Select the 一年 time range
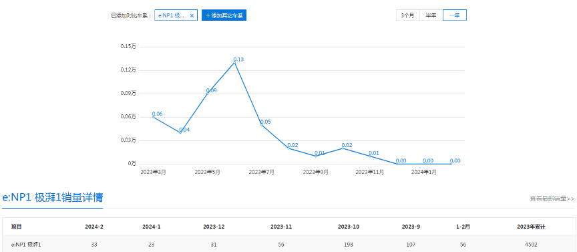 (x=455, y=15)
